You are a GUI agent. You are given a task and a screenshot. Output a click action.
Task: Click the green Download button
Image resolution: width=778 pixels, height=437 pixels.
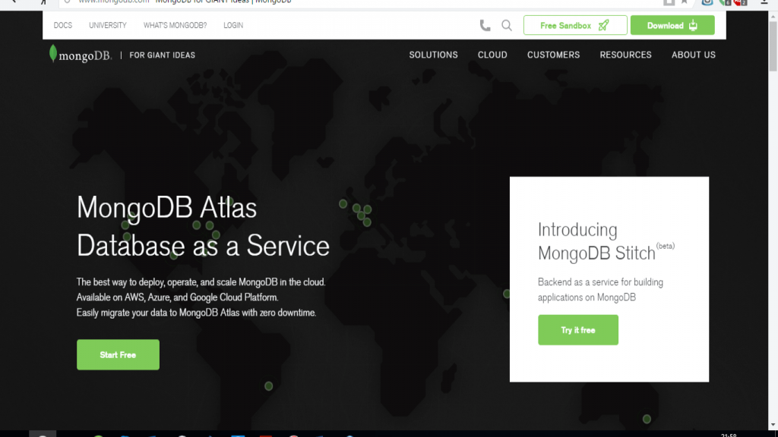tap(672, 25)
